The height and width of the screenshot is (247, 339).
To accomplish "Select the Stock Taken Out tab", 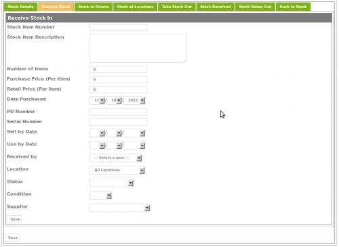I will pyautogui.click(x=255, y=7).
